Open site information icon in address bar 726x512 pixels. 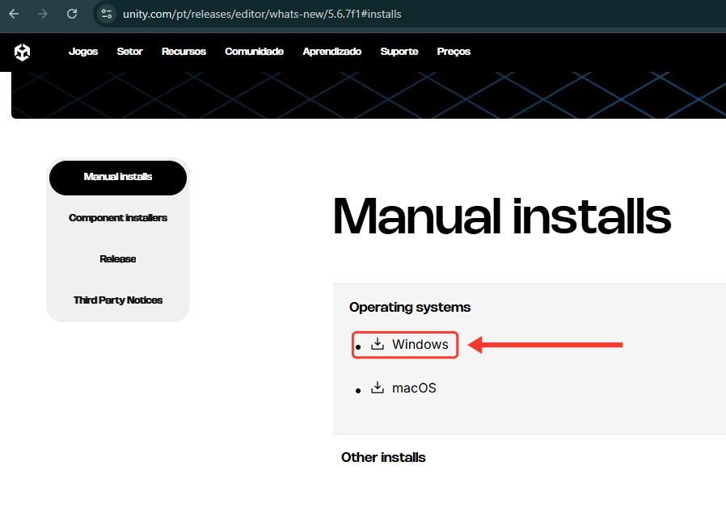(x=107, y=14)
